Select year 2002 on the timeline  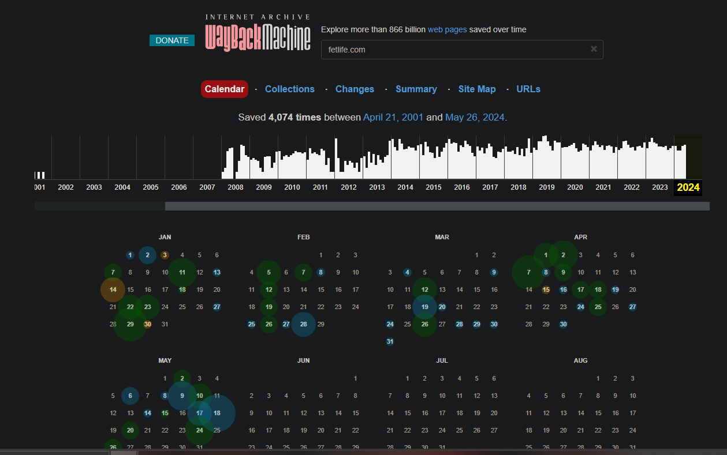(x=66, y=187)
